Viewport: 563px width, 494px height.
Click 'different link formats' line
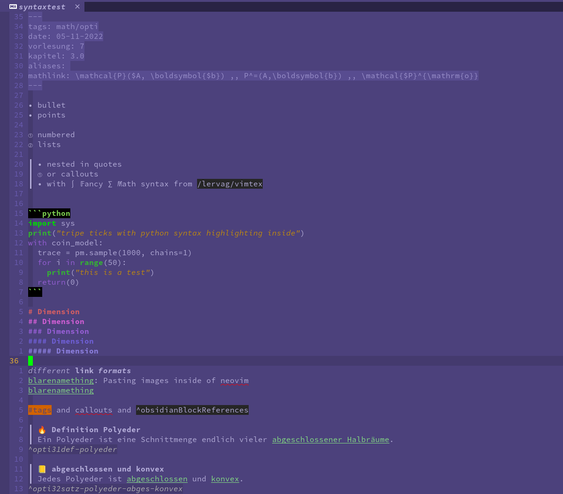coord(80,370)
